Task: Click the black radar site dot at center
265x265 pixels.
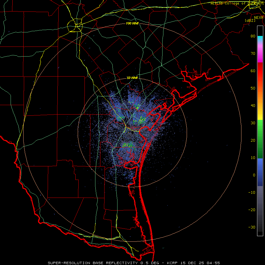Action: (x=132, y=133)
